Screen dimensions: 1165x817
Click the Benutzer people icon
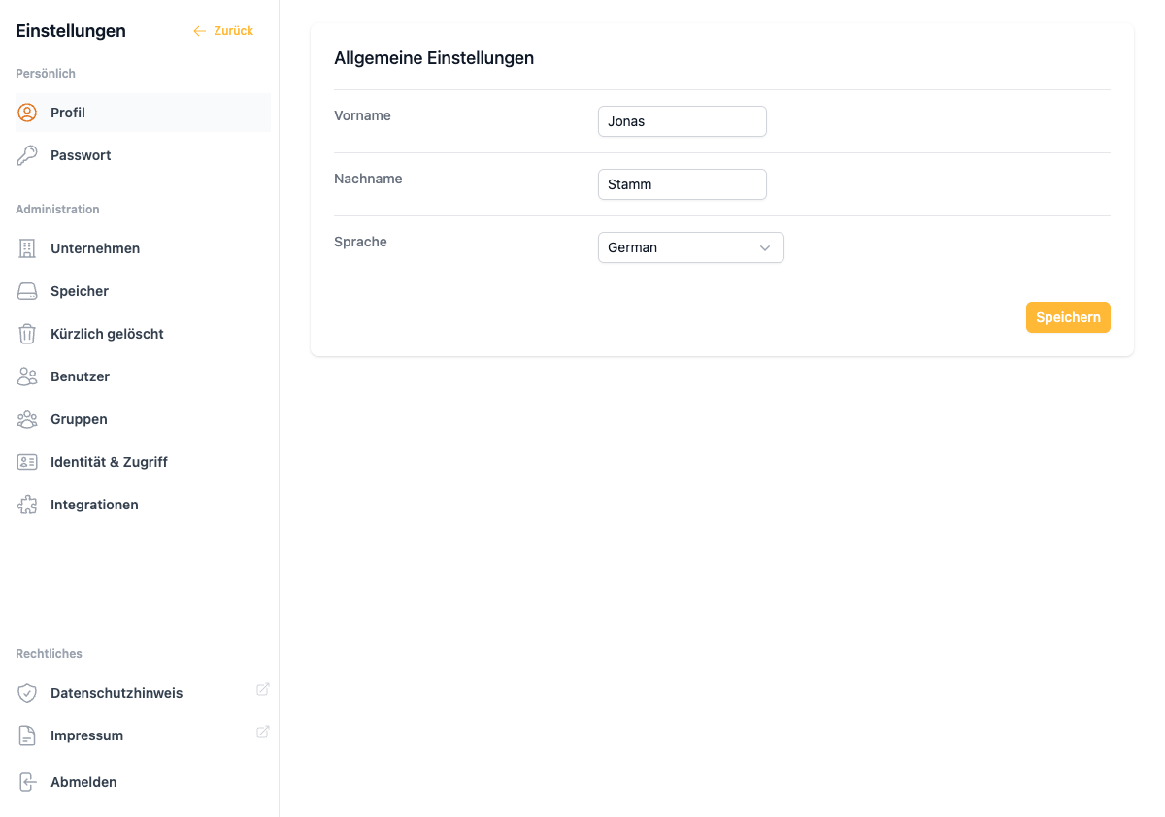(27, 376)
